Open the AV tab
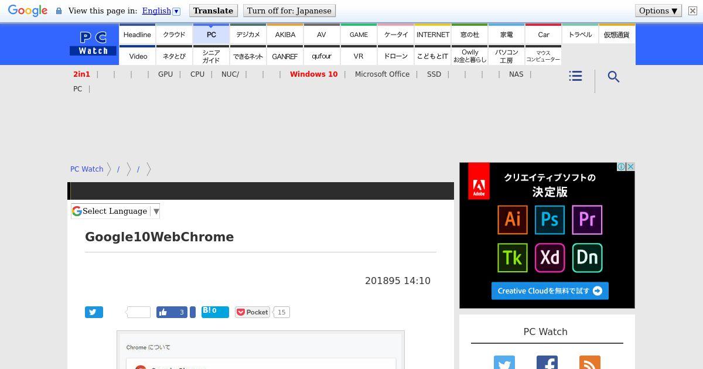 tap(322, 34)
